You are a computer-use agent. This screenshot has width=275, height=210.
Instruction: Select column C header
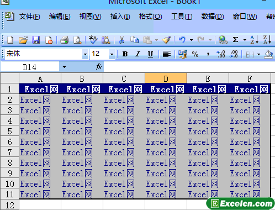coord(124,78)
